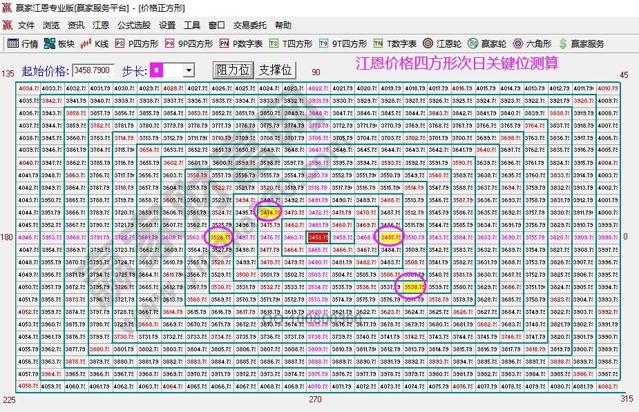Screen dimensions: 639x412
Task: Activate the 支撑位 support mode
Action: tap(275, 69)
